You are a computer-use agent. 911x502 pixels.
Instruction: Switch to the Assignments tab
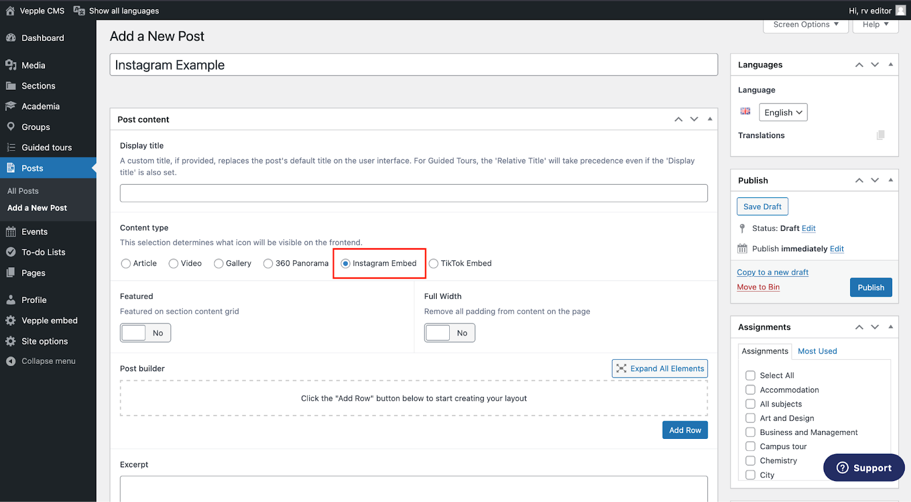[765, 351]
